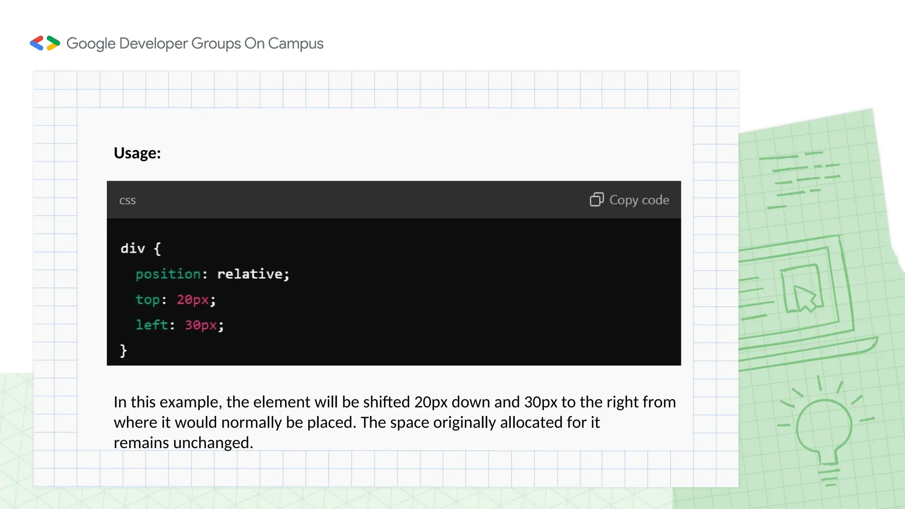Screen dimensions: 905x509
Task: Click the Copy code clipboard icon
Action: click(596, 200)
